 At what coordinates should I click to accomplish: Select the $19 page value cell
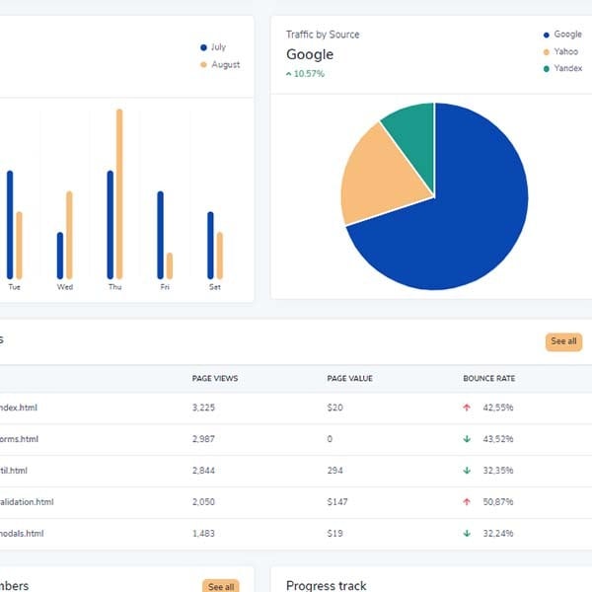pos(334,533)
